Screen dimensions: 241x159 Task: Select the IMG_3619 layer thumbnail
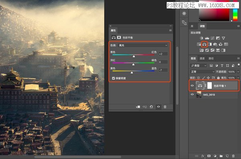(199, 95)
